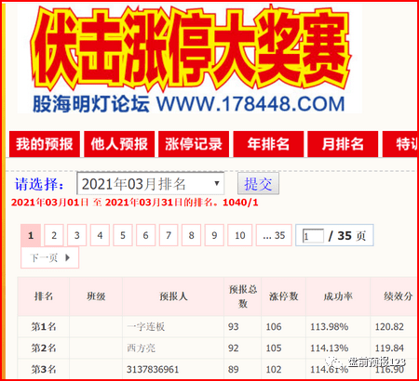Viewport: 419px width, 381px height.
Task: Open the 我的预报 tab
Action: (45, 144)
